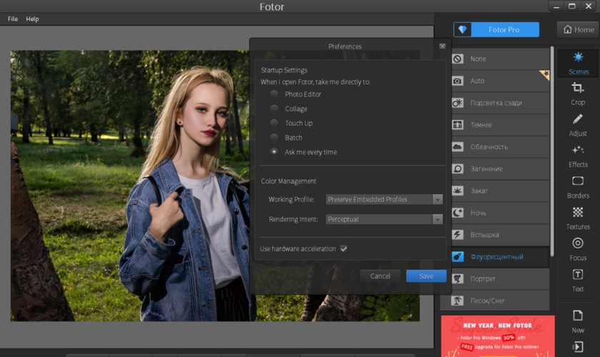This screenshot has height=357, width=600.
Task: Click the Затенение scene icon
Action: coord(458,169)
